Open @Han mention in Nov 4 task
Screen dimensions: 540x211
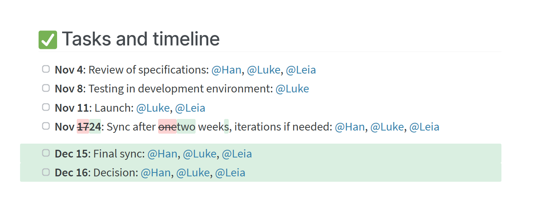coord(226,70)
